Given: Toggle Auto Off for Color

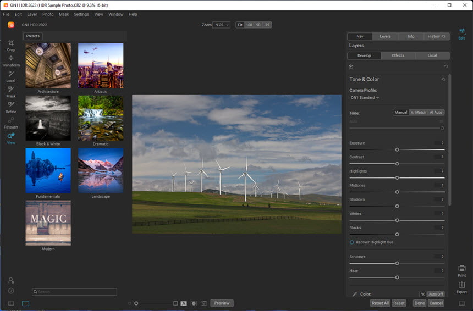Looking at the screenshot, I should pos(436,294).
